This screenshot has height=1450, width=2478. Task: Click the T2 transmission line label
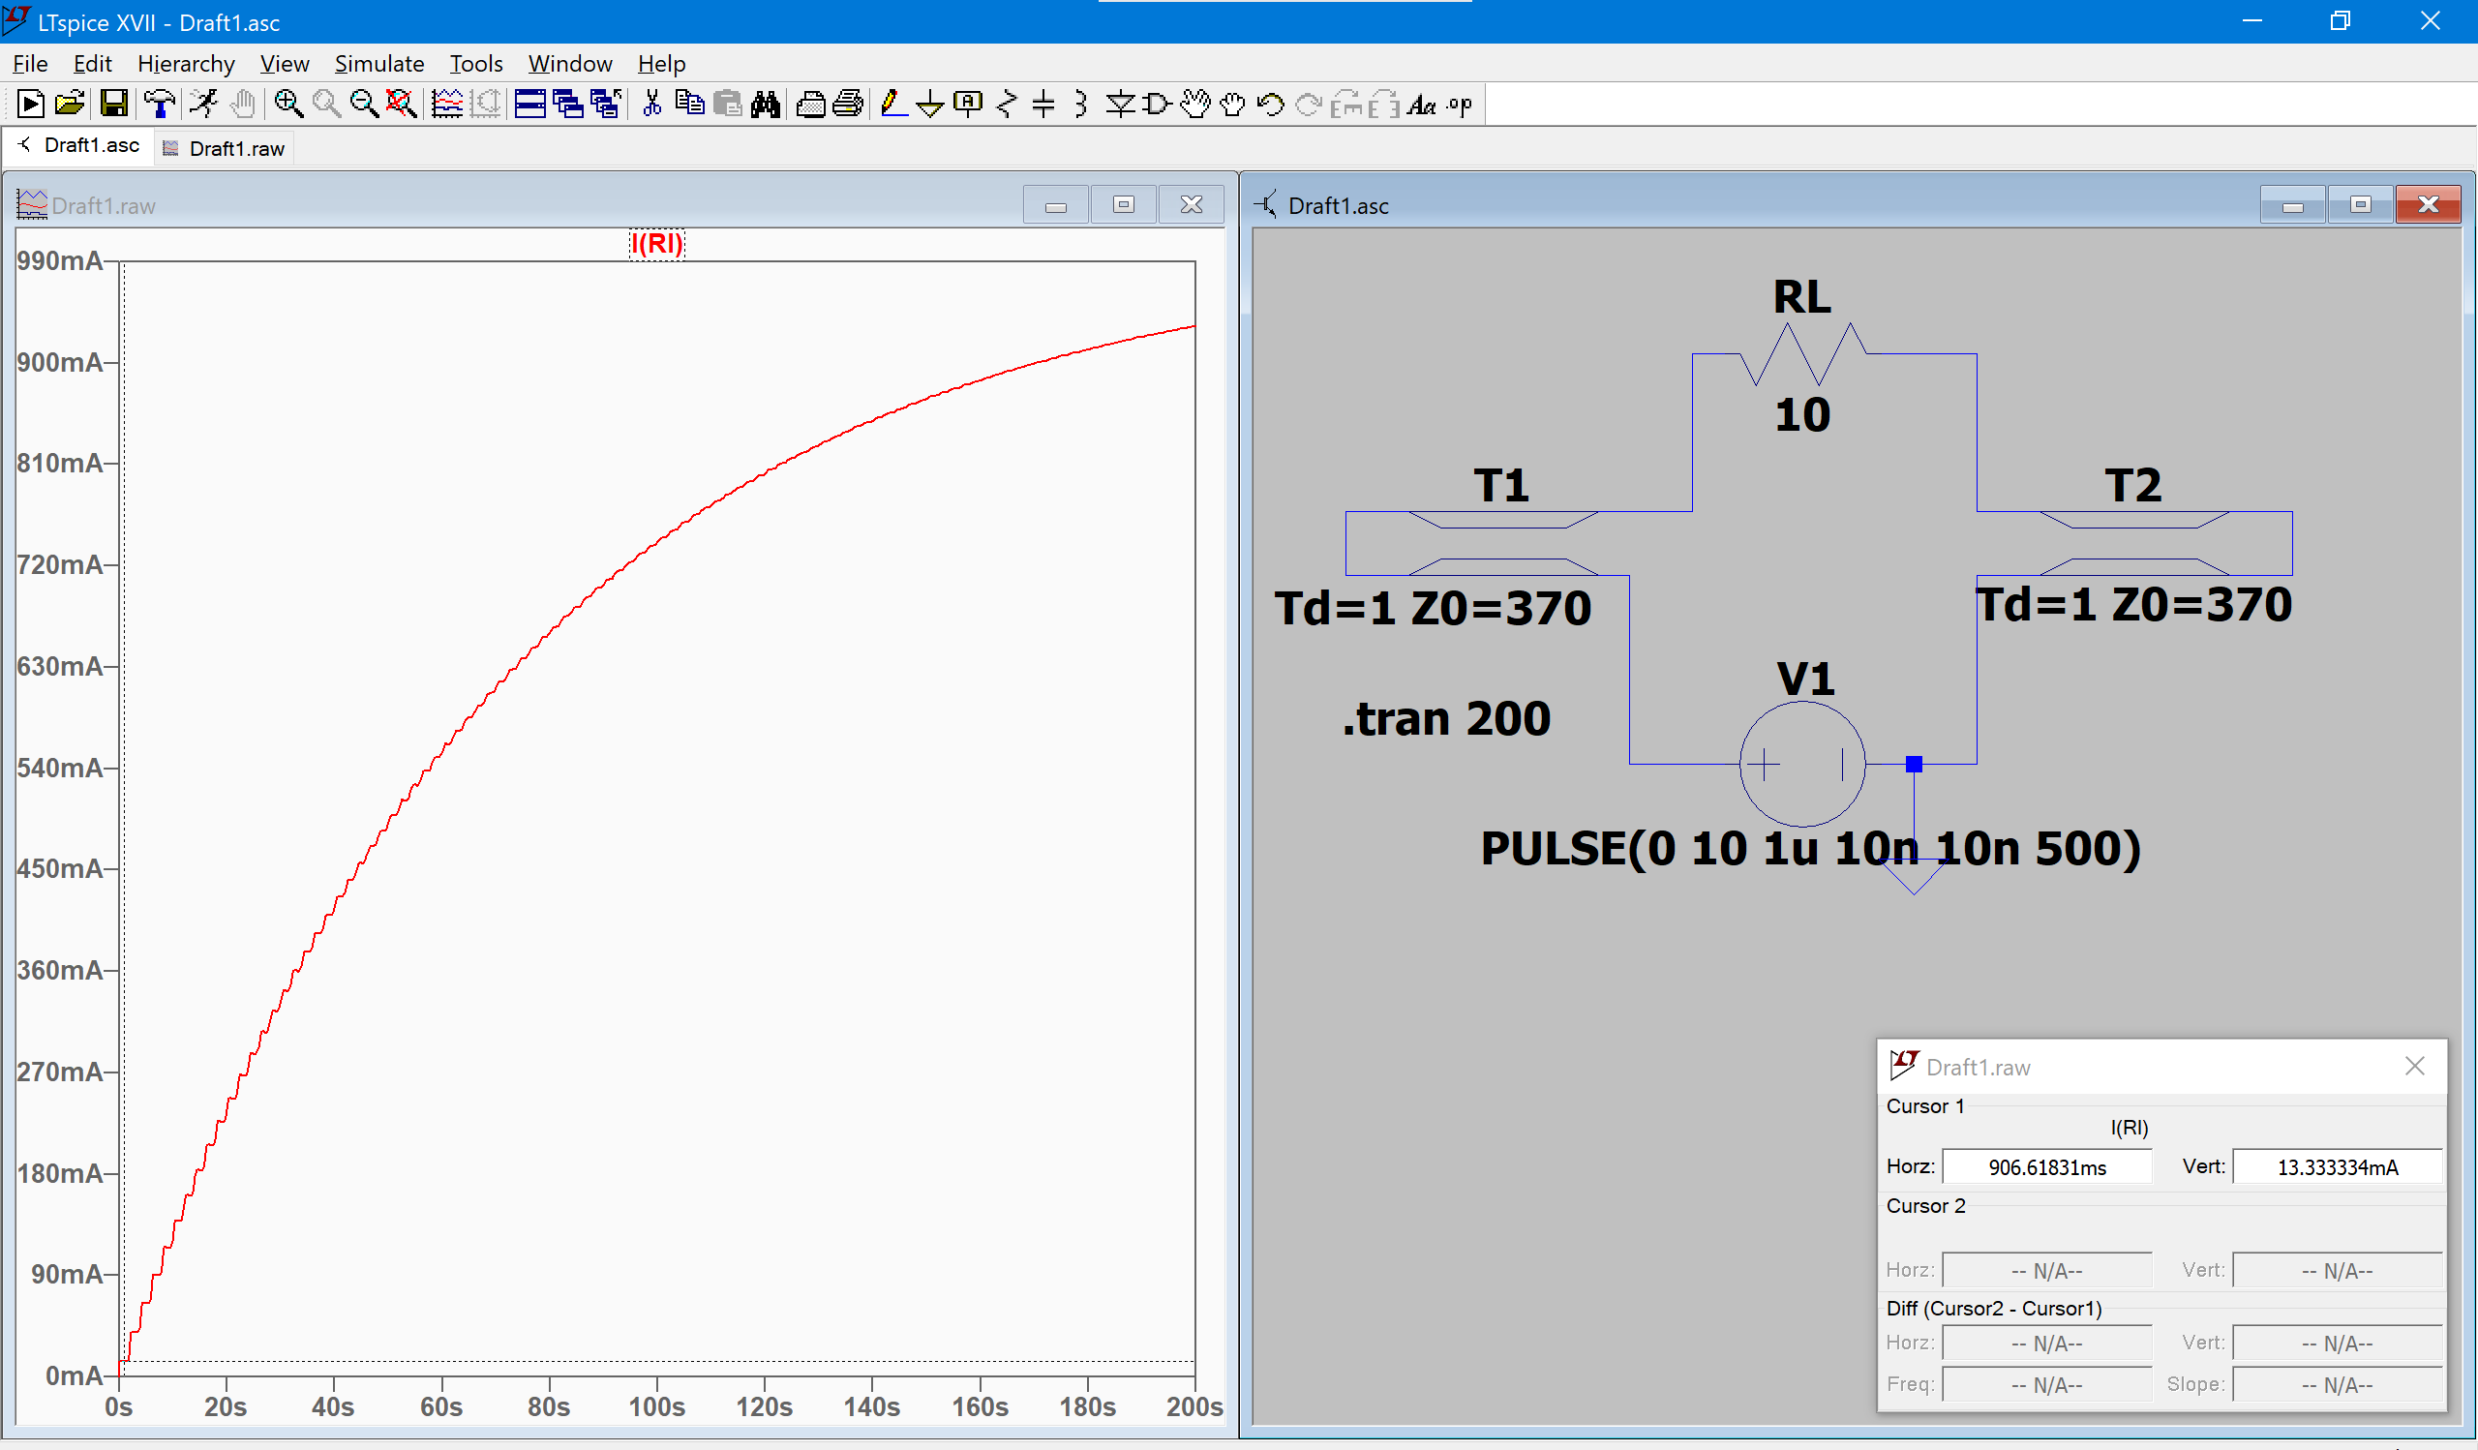2132,485
